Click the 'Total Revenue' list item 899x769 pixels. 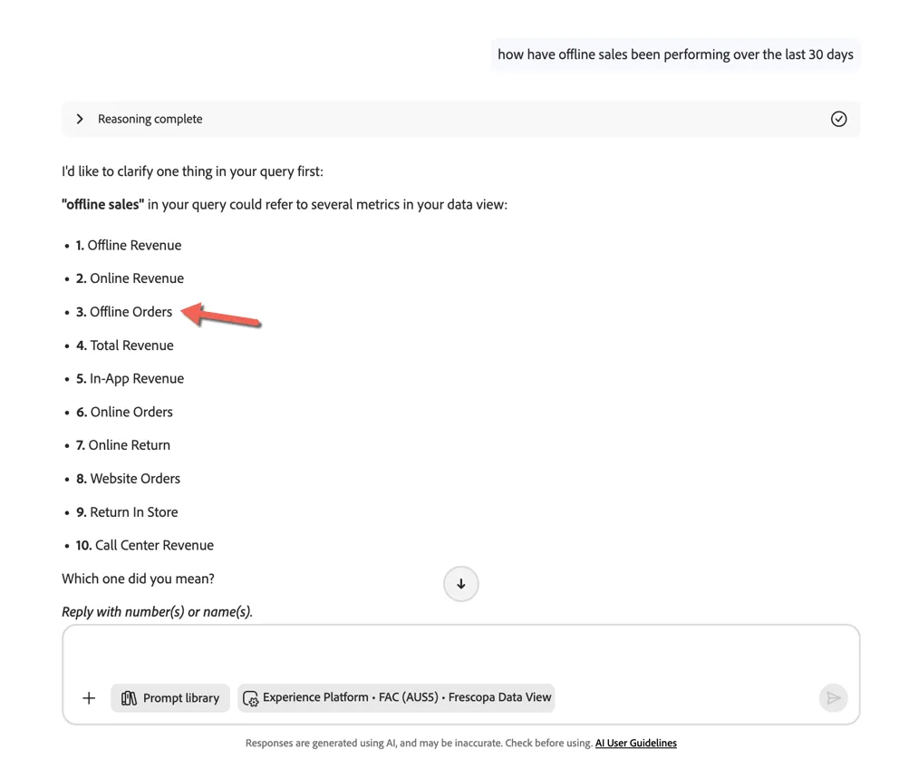pyautogui.click(x=124, y=346)
